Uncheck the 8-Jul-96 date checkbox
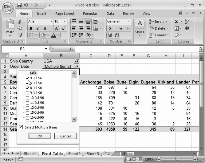The image size is (205, 163). [x=28, y=88]
